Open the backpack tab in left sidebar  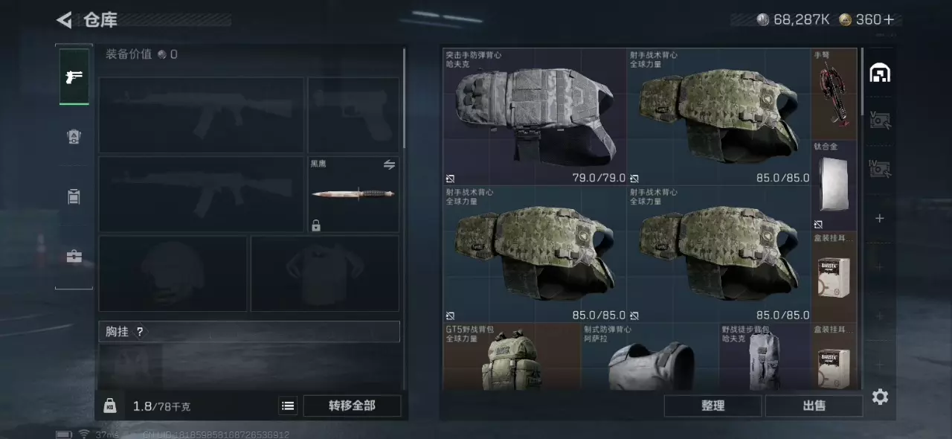[x=74, y=196]
